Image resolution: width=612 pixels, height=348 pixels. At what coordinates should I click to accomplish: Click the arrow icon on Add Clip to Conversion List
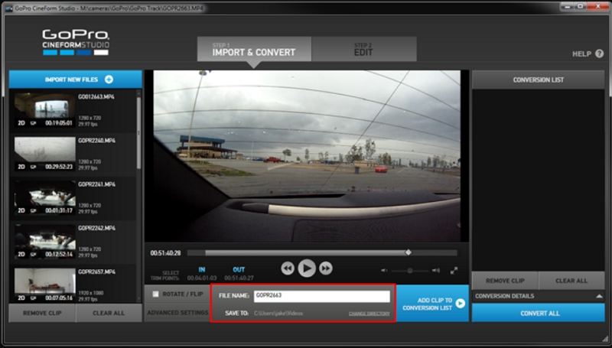click(461, 304)
